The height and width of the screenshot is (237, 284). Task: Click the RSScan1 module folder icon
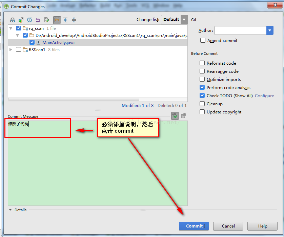[x=25, y=49]
